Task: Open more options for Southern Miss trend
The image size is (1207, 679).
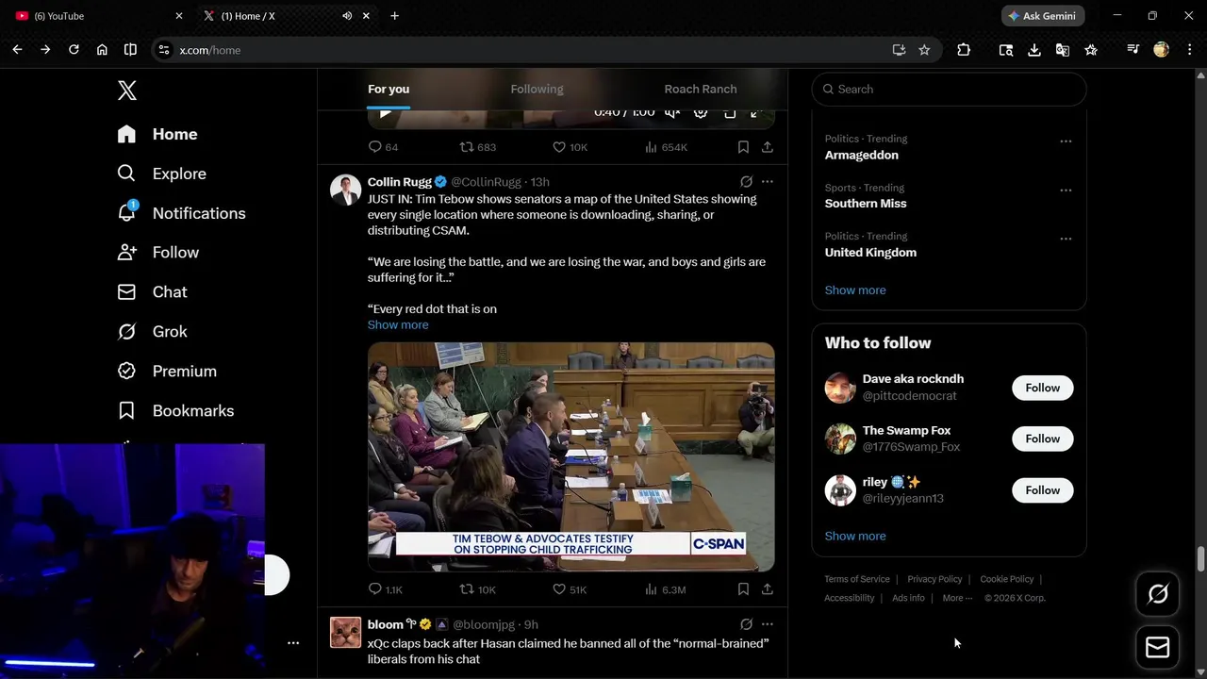Action: click(1066, 190)
